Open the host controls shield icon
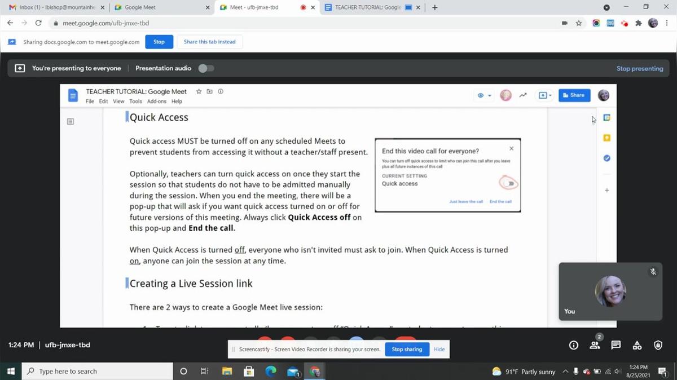The height and width of the screenshot is (380, 677). 658,345
